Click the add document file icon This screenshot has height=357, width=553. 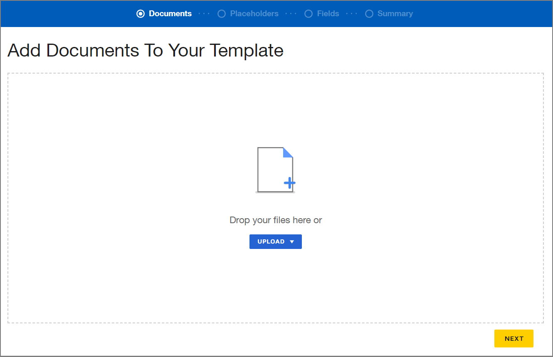pyautogui.click(x=275, y=169)
